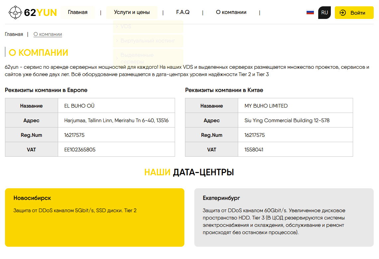Click the 62YUN cloud logo icon
Viewport: 379px width, 259px height.
[x=15, y=13]
